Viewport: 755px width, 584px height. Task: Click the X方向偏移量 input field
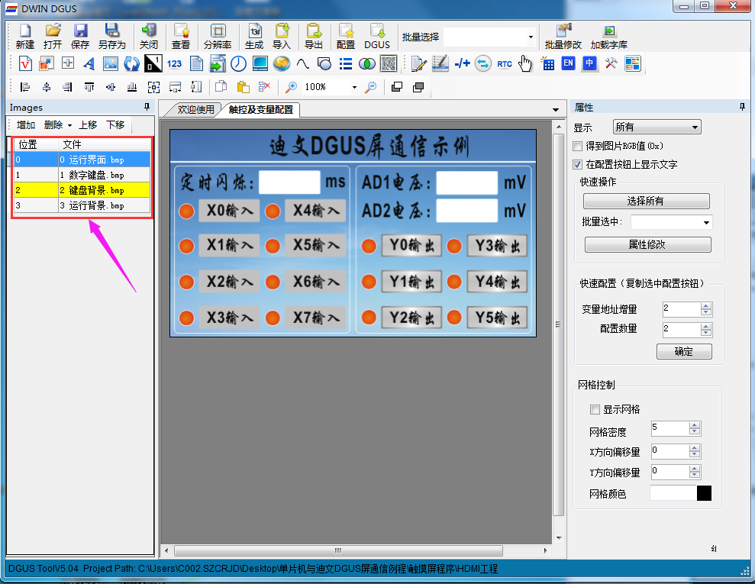670,451
